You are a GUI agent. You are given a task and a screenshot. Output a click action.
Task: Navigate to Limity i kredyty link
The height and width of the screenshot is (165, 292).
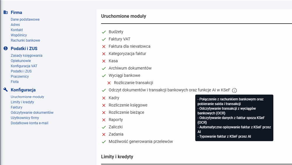point(22,102)
